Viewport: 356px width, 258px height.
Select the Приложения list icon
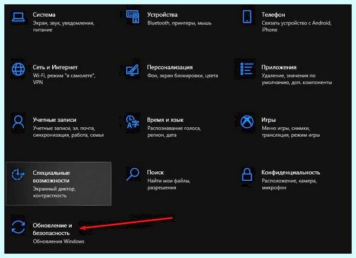click(247, 69)
